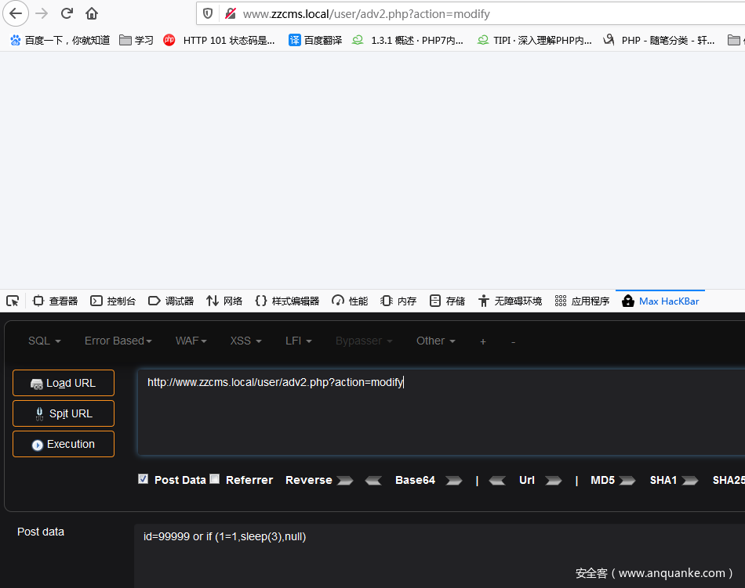
Task: Open the Error Based dropdown
Action: [x=118, y=341]
